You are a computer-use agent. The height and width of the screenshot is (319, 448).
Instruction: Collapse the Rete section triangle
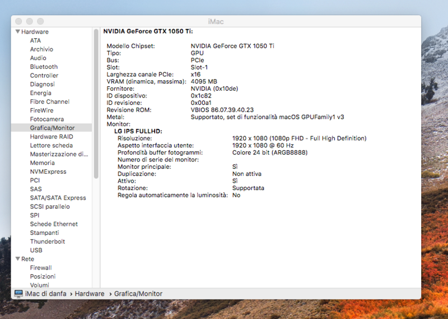point(18,259)
